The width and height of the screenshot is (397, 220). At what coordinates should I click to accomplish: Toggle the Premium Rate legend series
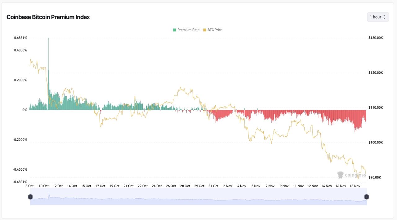point(188,30)
